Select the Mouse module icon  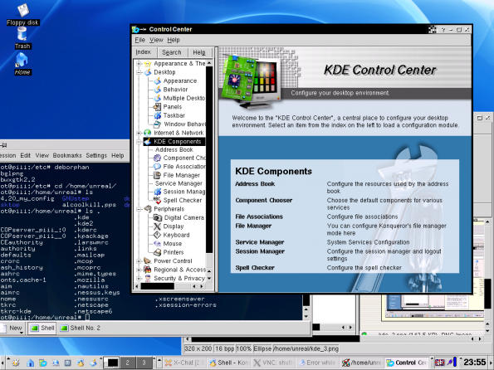point(157,243)
